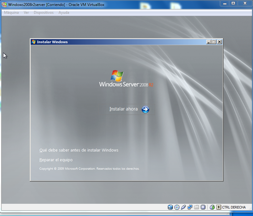Open the Ver menu
This screenshot has width=253, height=216.
click(x=26, y=13)
